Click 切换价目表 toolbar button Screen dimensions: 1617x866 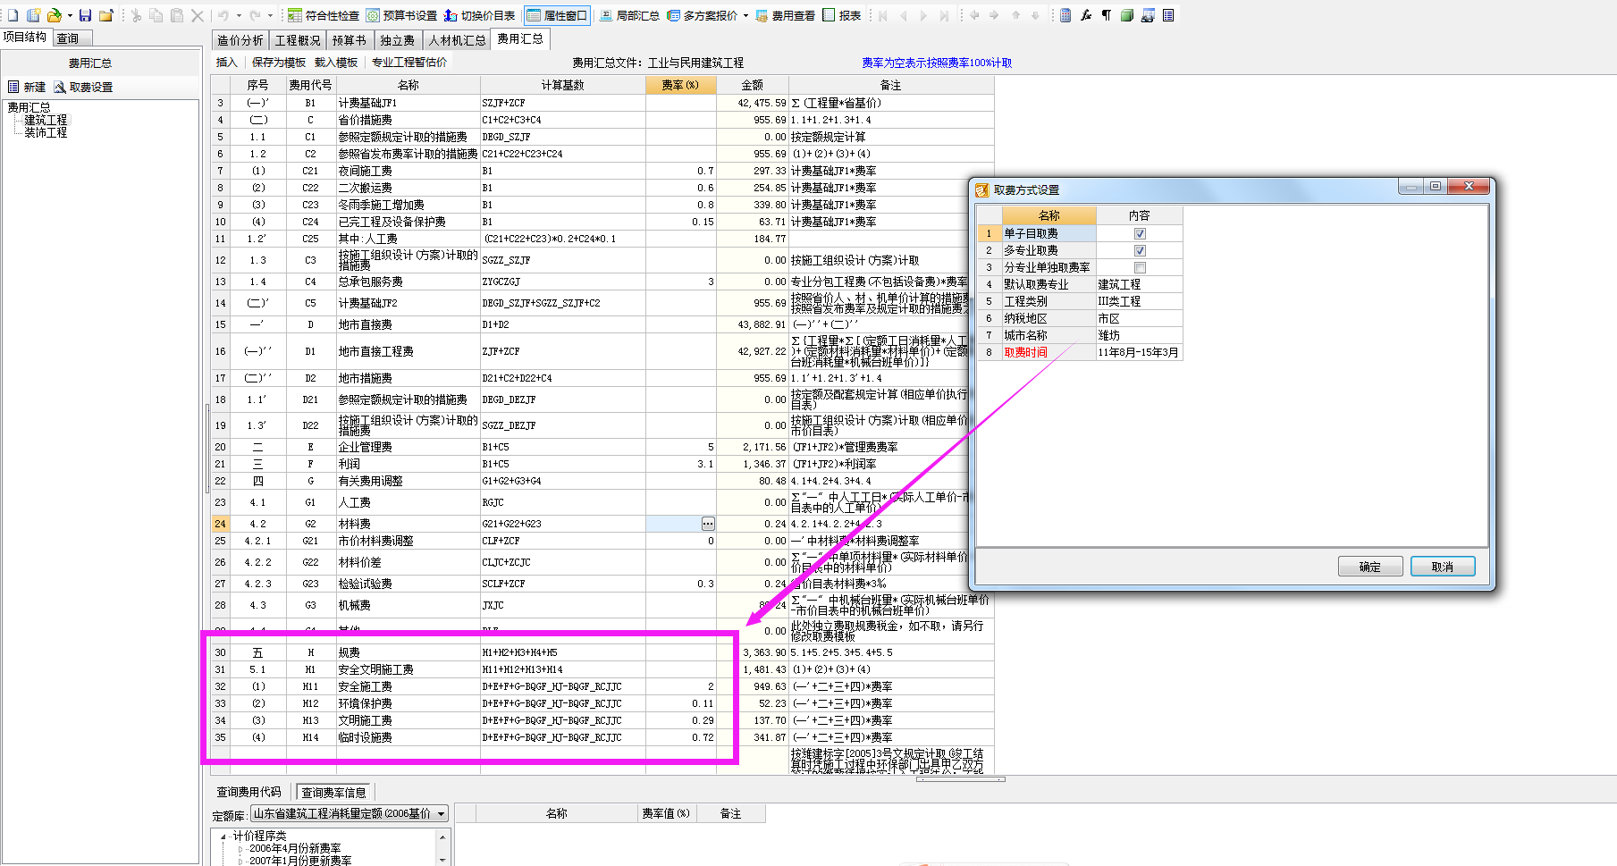[479, 15]
